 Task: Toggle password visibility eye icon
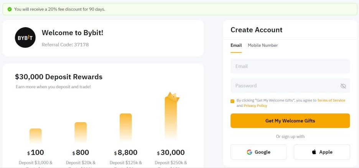point(343,86)
